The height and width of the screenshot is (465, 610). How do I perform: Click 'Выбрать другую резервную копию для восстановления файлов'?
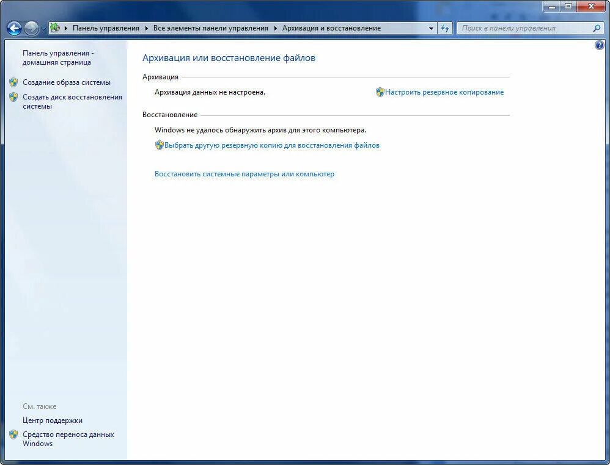coord(272,145)
